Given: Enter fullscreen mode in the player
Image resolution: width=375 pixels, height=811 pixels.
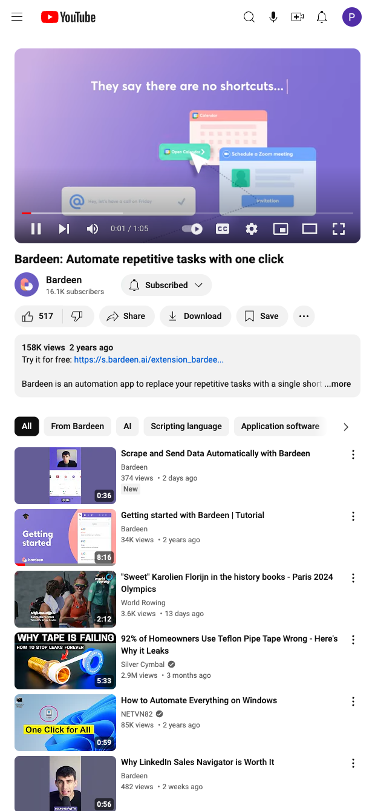Looking at the screenshot, I should (339, 229).
